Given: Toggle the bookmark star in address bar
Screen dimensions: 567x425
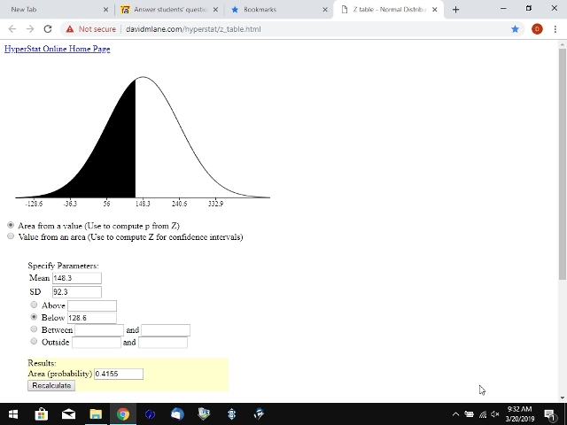Looking at the screenshot, I should tap(515, 29).
